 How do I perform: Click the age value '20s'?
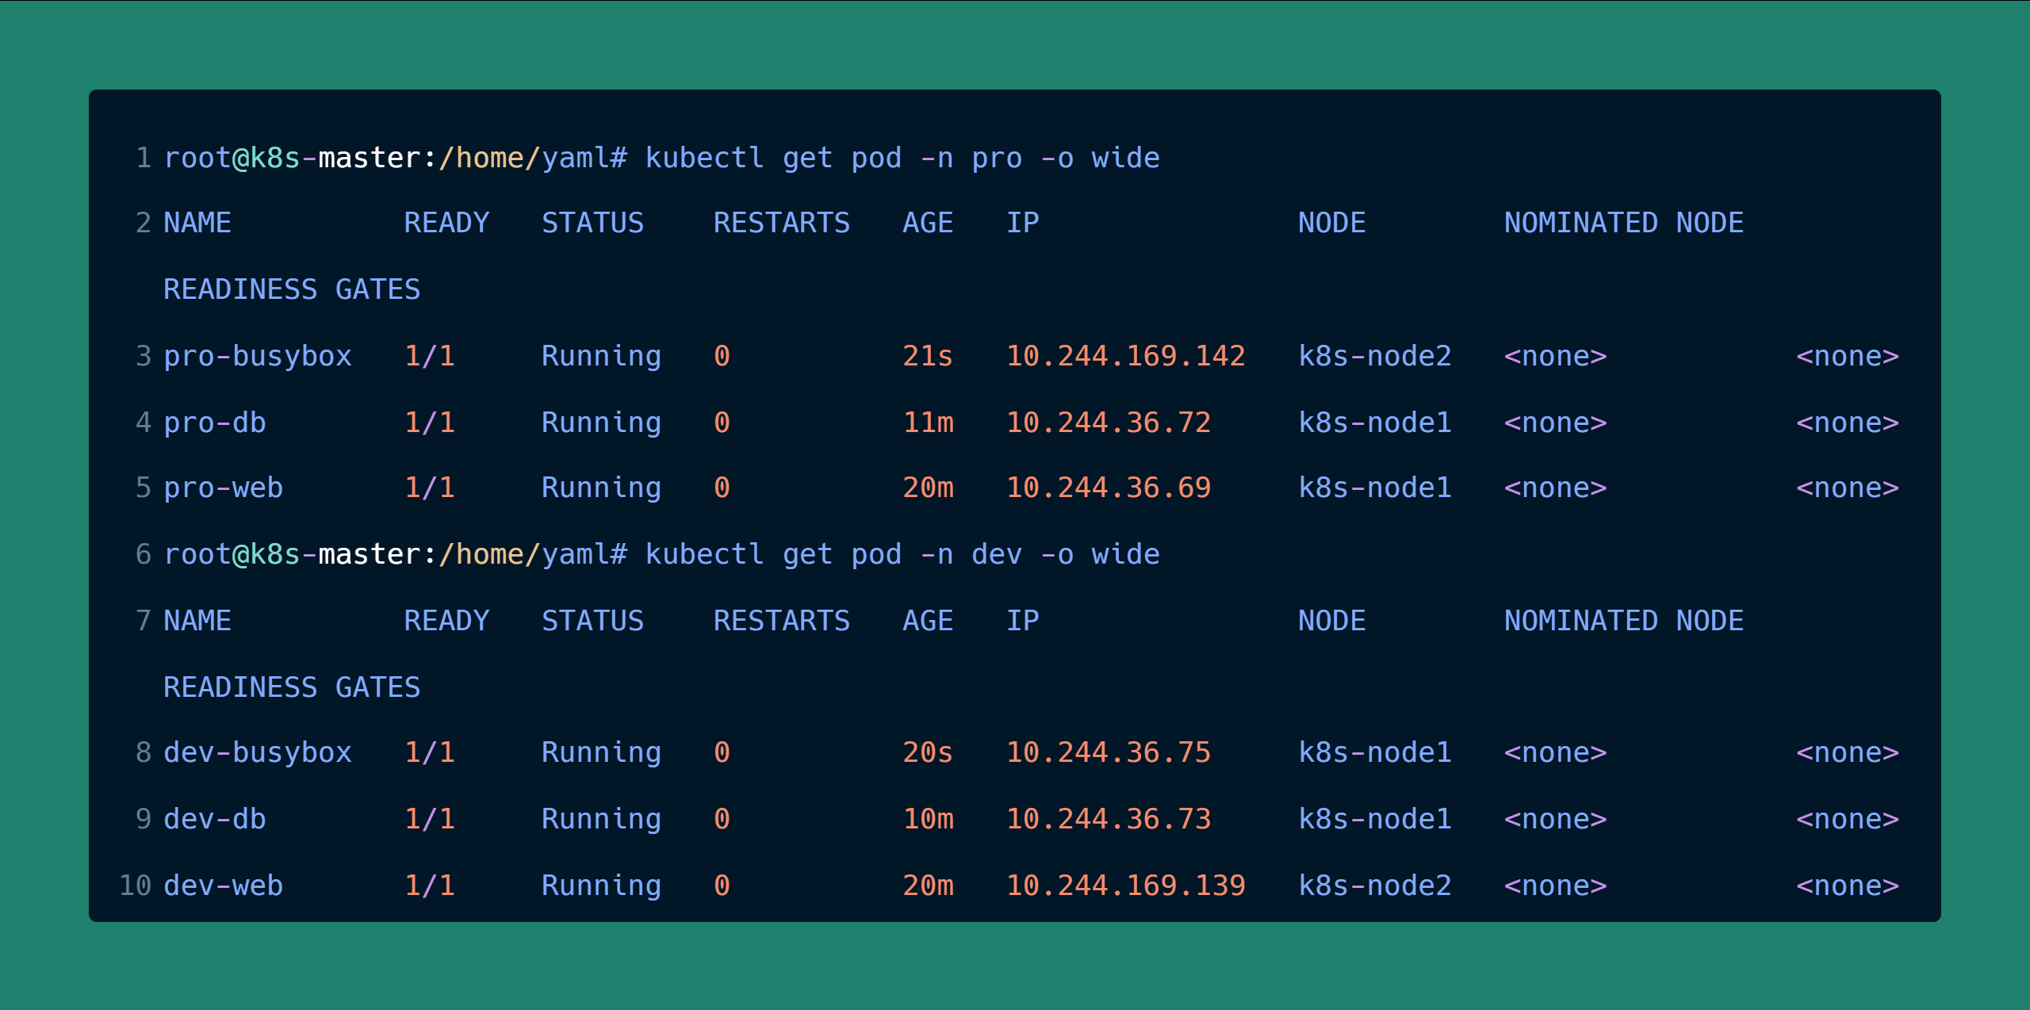[x=928, y=752]
